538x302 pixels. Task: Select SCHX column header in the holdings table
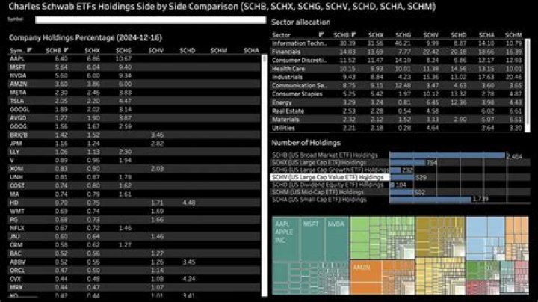pos(92,50)
